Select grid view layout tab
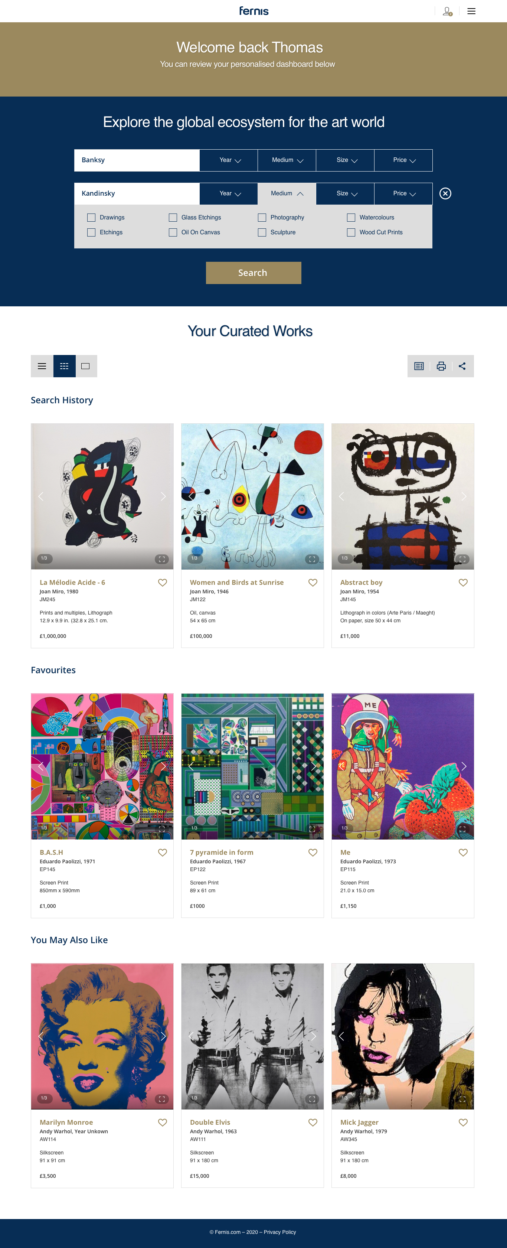This screenshot has width=507, height=1248. [65, 366]
